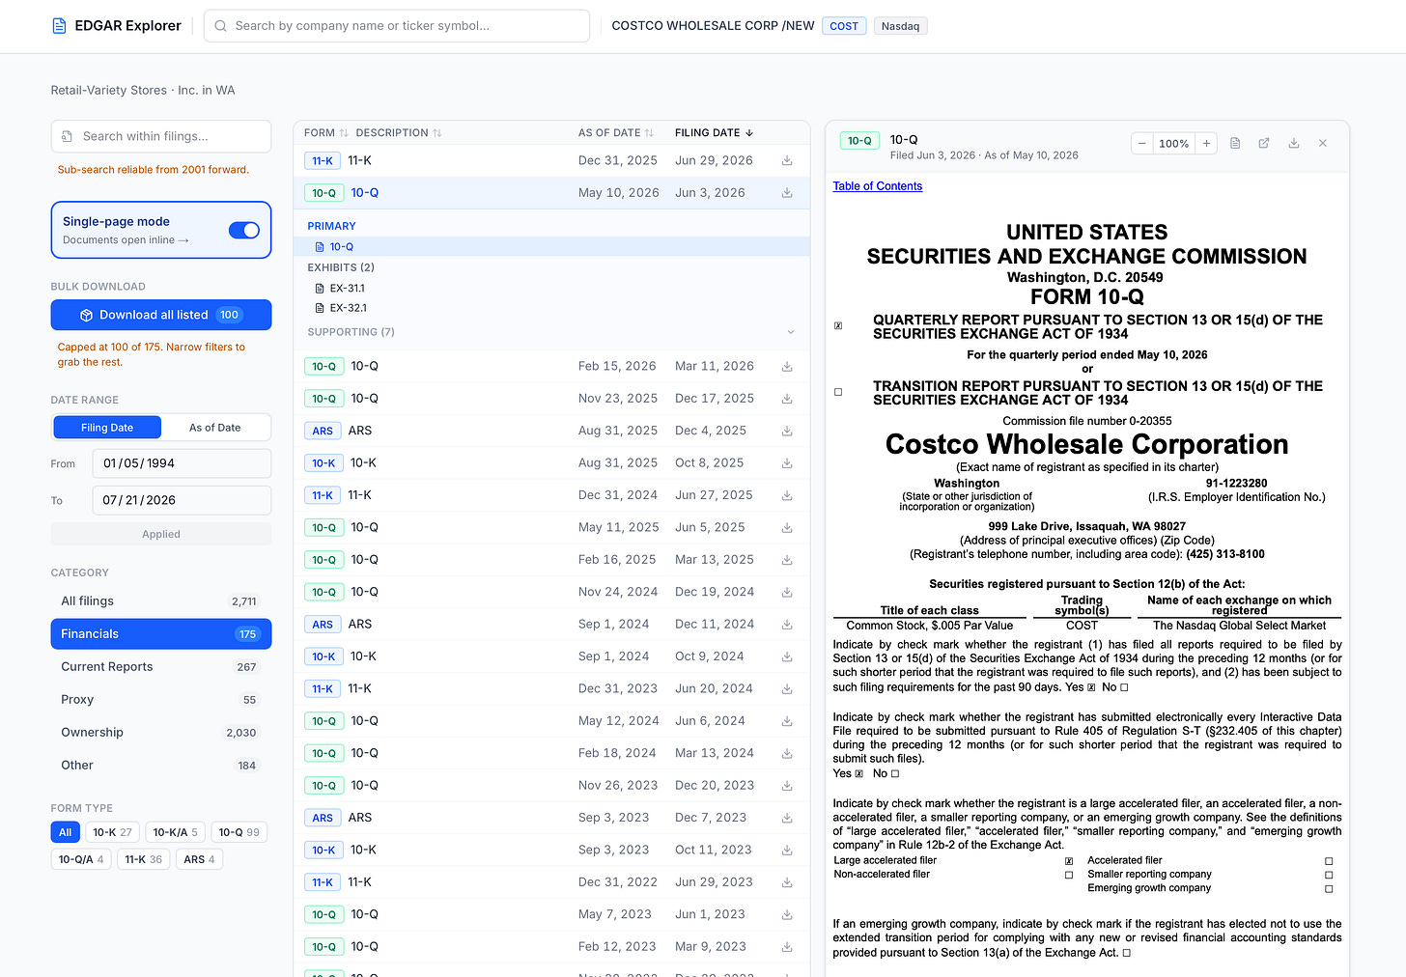This screenshot has width=1406, height=977.
Task: Filter form type to 11-K
Action: (x=143, y=859)
